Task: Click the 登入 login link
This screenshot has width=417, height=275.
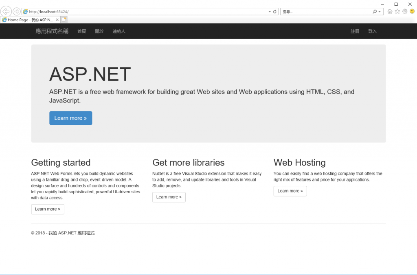Action: tap(372, 31)
